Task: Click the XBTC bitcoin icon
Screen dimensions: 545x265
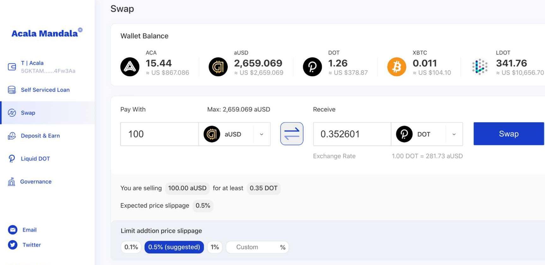Action: click(x=397, y=67)
